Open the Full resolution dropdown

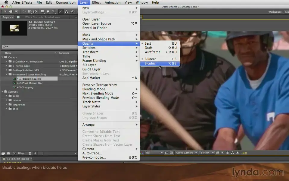pos(154,153)
